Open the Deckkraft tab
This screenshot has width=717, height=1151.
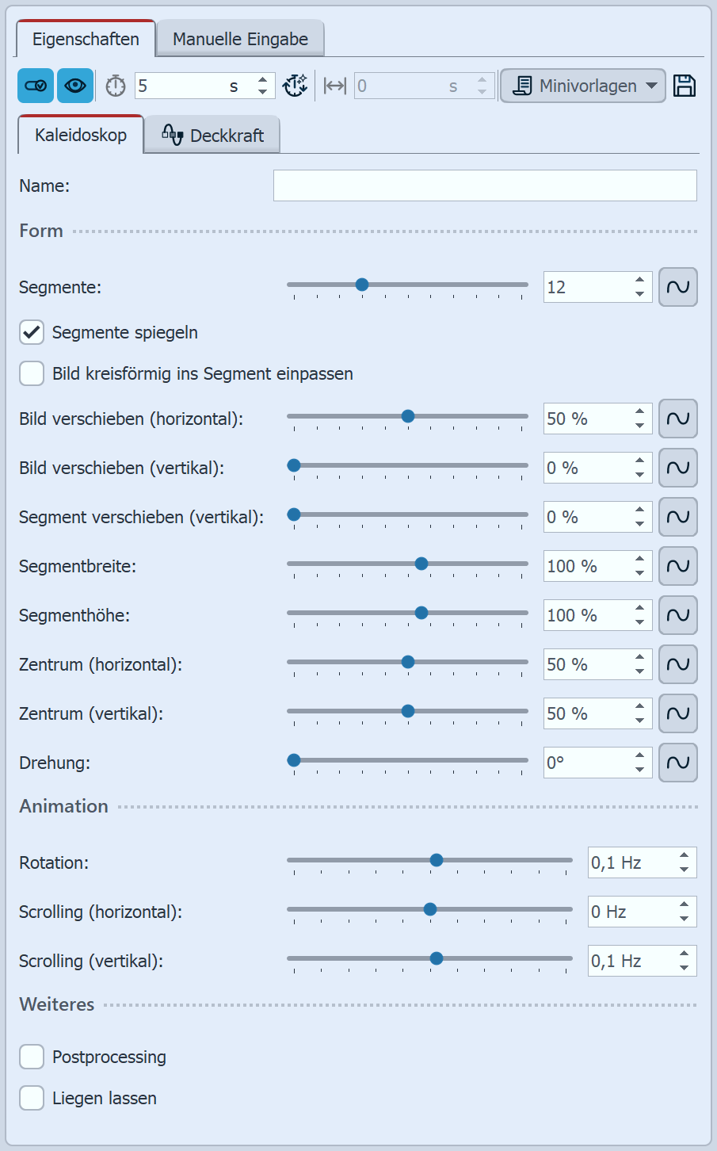coord(212,136)
